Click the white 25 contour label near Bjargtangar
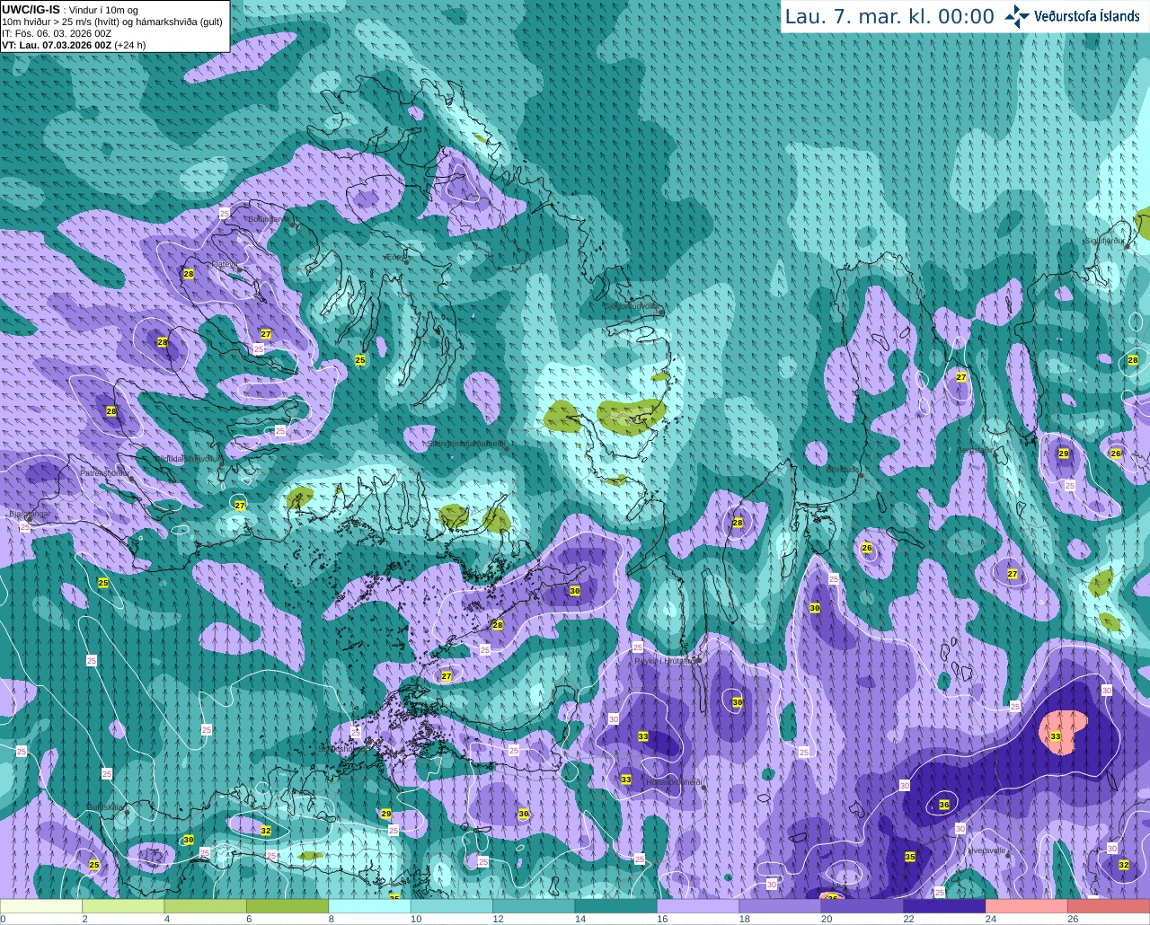Viewport: 1150px width, 925px height. click(x=24, y=527)
